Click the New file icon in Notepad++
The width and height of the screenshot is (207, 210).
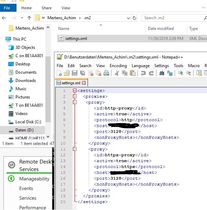(59, 73)
